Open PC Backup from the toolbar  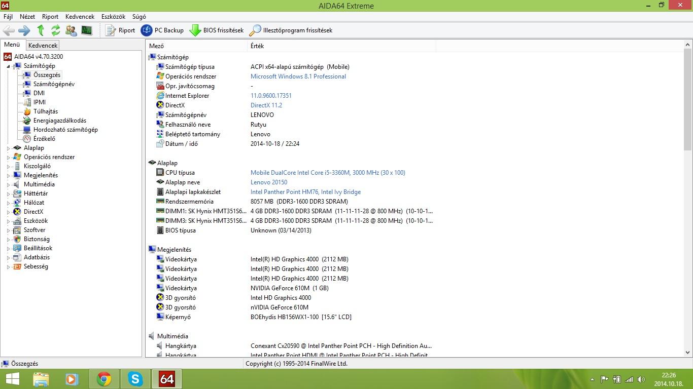[x=162, y=30]
